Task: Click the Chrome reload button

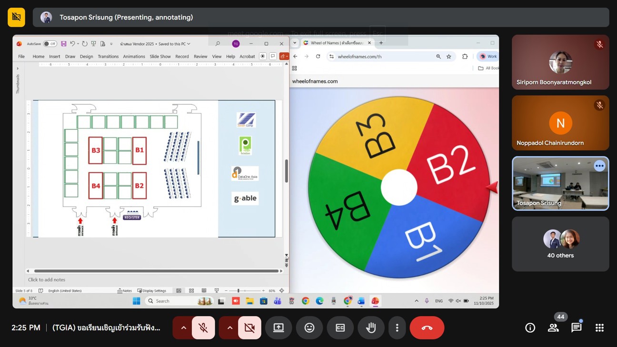Action: point(318,56)
